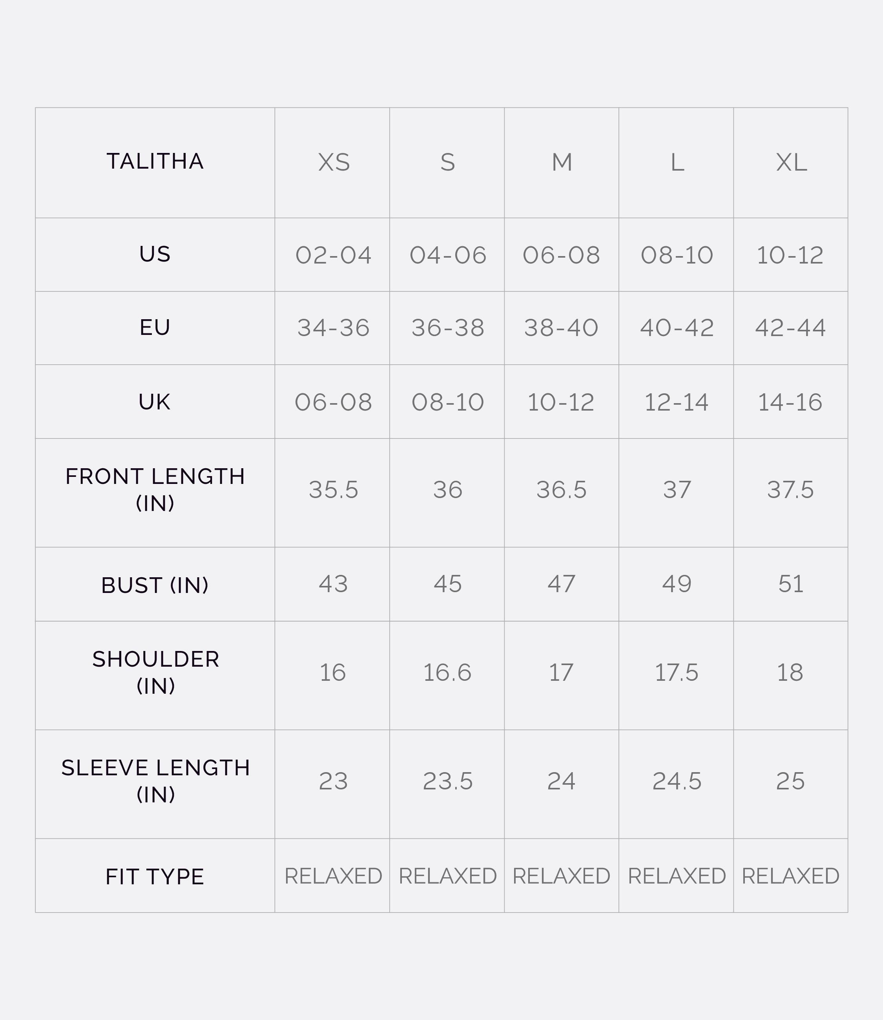Screen dimensions: 883x1020
Task: Click RELAXED fit type under XL column
Action: pyautogui.click(x=790, y=876)
